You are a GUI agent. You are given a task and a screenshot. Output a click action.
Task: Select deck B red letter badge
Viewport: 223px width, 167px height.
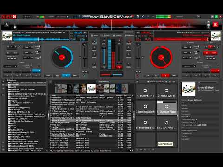point(216,25)
